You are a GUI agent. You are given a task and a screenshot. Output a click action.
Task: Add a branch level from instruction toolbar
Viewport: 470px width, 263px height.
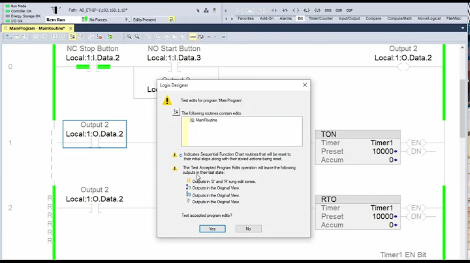[260, 10]
